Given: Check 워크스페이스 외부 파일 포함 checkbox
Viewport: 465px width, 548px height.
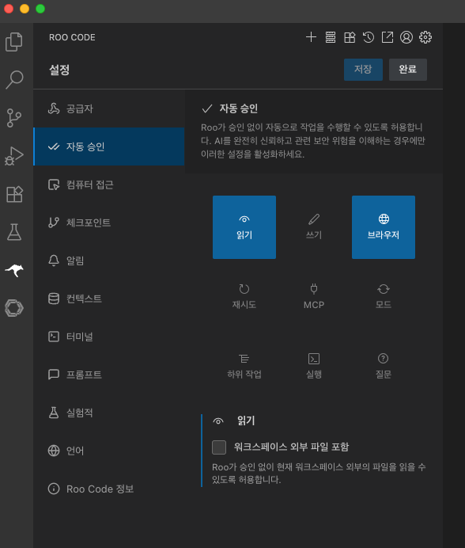Looking at the screenshot, I should 219,447.
